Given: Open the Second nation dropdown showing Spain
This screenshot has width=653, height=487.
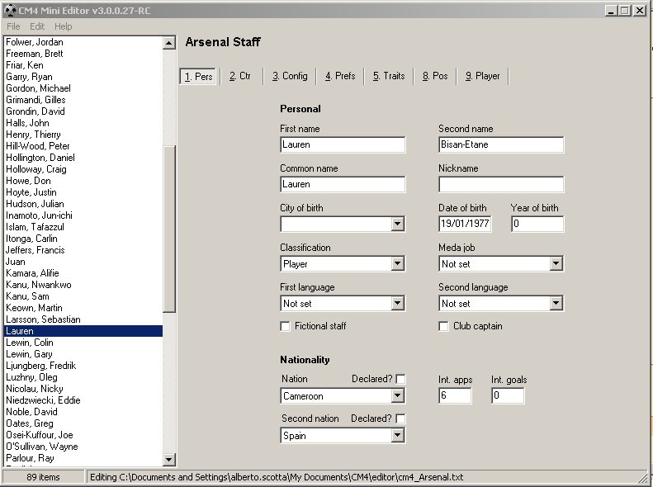Looking at the screenshot, I should (x=398, y=435).
